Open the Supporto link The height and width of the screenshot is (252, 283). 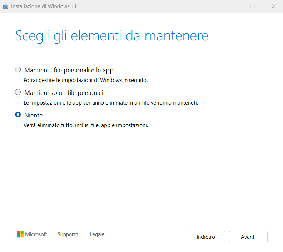pos(68,234)
